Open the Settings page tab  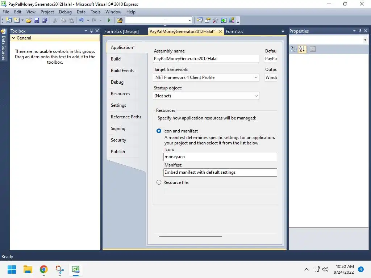coord(118,105)
